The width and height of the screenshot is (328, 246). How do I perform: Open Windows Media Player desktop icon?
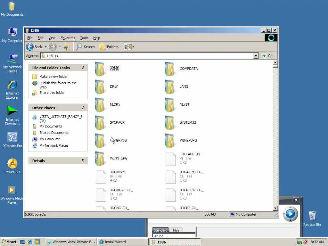pos(12,195)
